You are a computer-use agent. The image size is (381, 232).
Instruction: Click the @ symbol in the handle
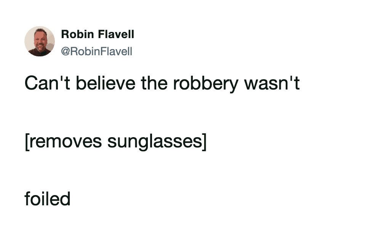(65, 51)
